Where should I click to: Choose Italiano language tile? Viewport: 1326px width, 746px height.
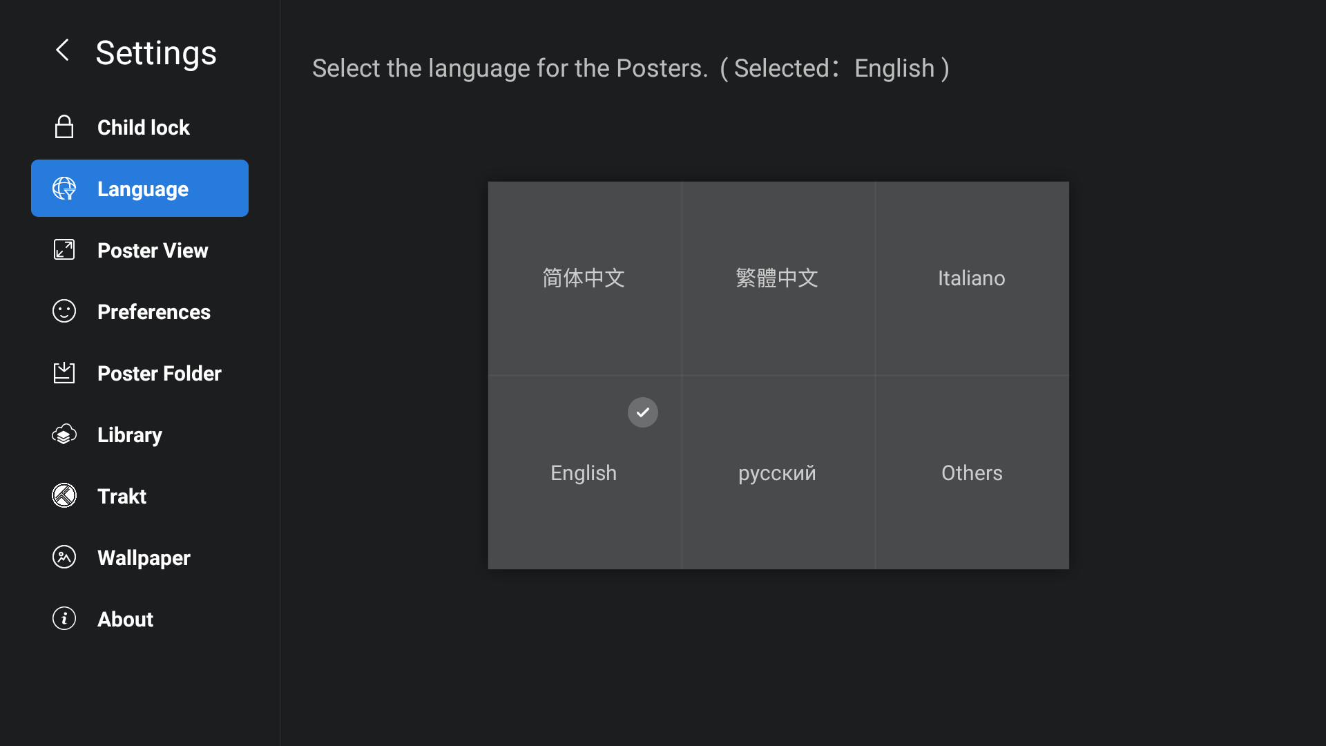(972, 278)
